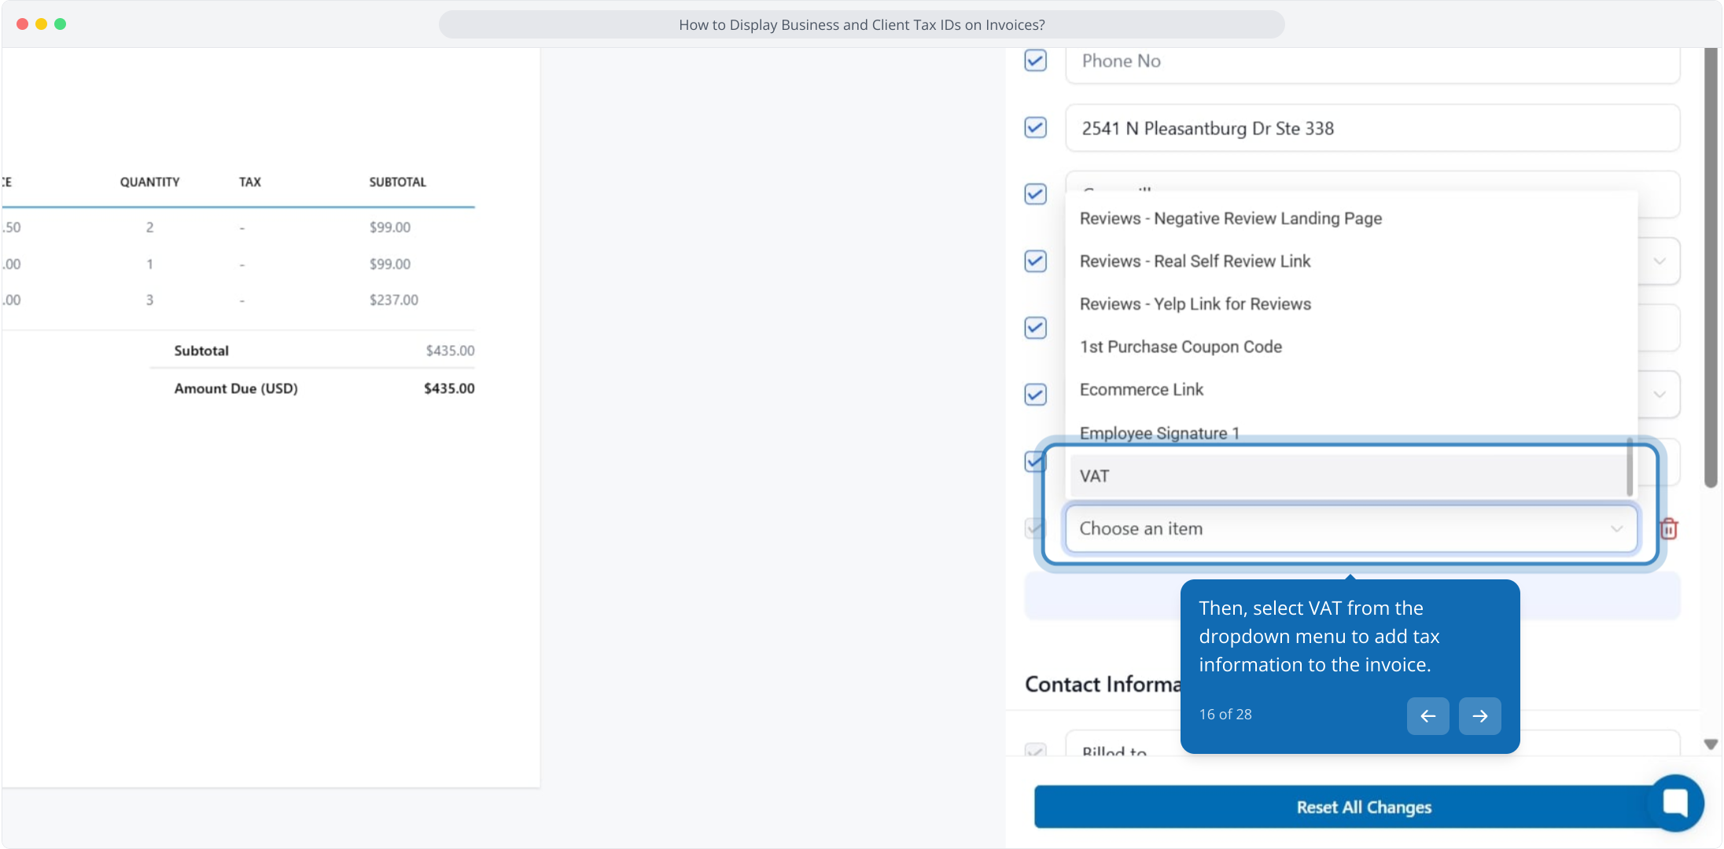Click the Phone No input field

[x=1372, y=61]
